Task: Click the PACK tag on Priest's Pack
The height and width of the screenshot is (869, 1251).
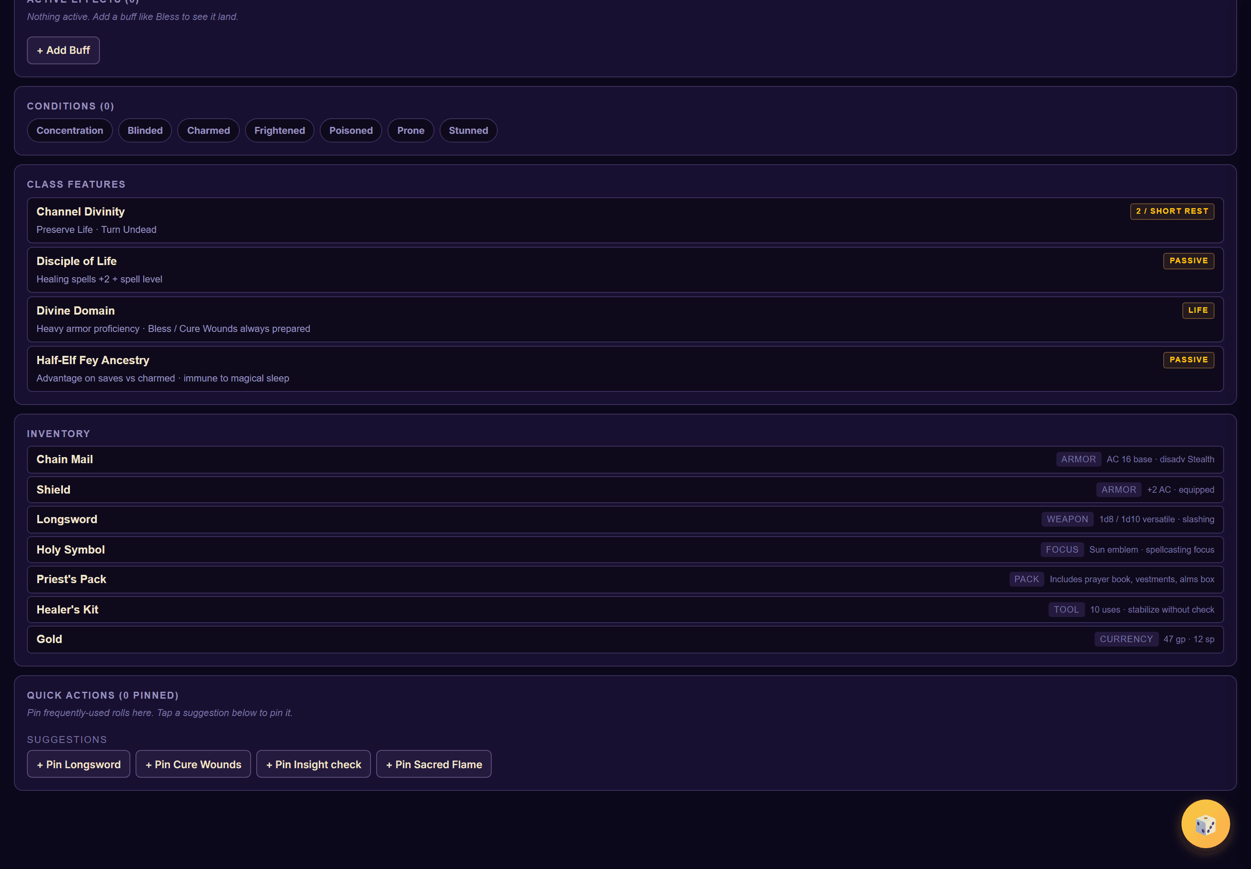Action: [1026, 579]
